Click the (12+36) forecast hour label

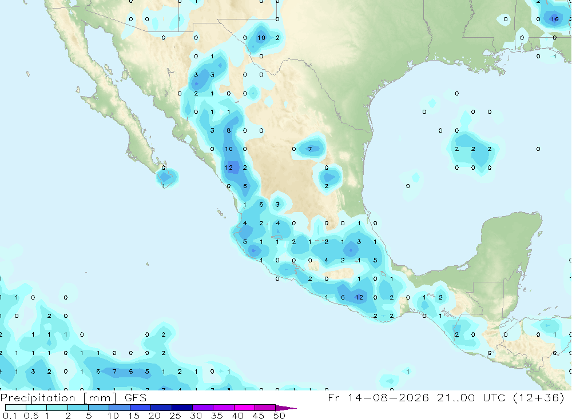[x=538, y=397]
